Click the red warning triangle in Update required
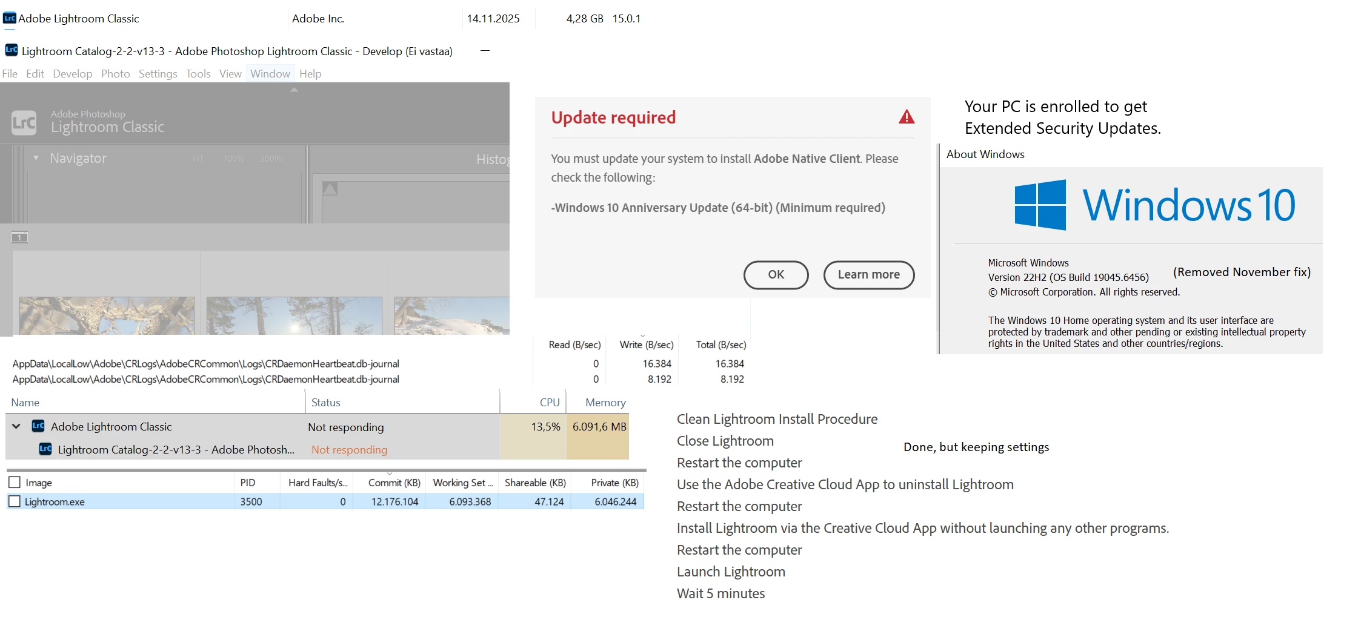The width and height of the screenshot is (1361, 617). pos(907,117)
